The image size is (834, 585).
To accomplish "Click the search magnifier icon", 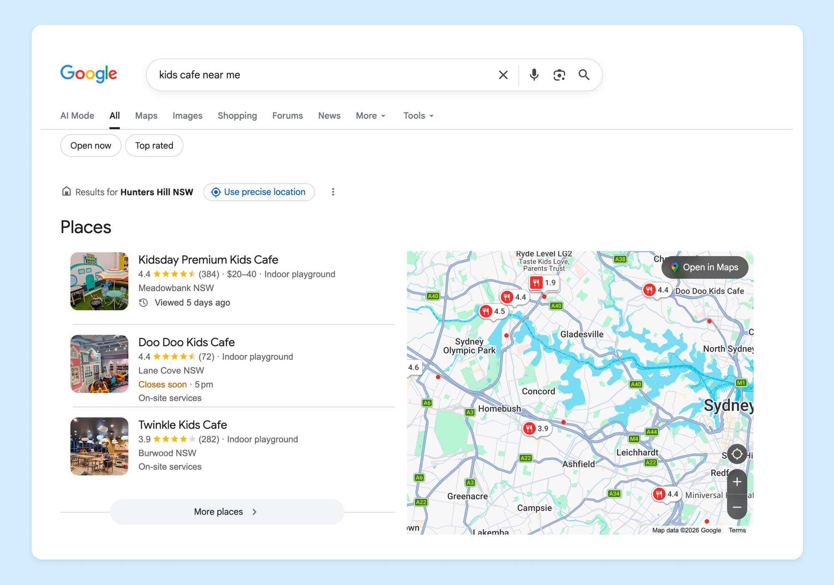I will (x=584, y=75).
